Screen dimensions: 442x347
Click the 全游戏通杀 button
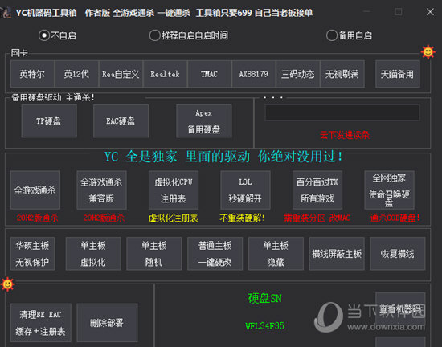point(35,190)
